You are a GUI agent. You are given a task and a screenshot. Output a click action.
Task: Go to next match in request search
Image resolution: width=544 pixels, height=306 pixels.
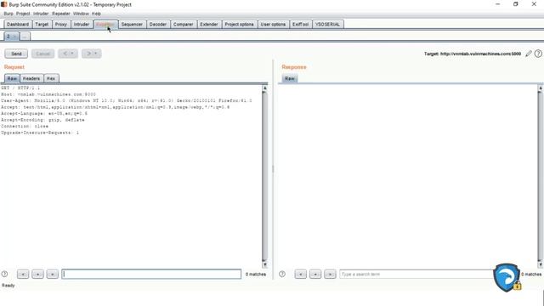(53, 274)
